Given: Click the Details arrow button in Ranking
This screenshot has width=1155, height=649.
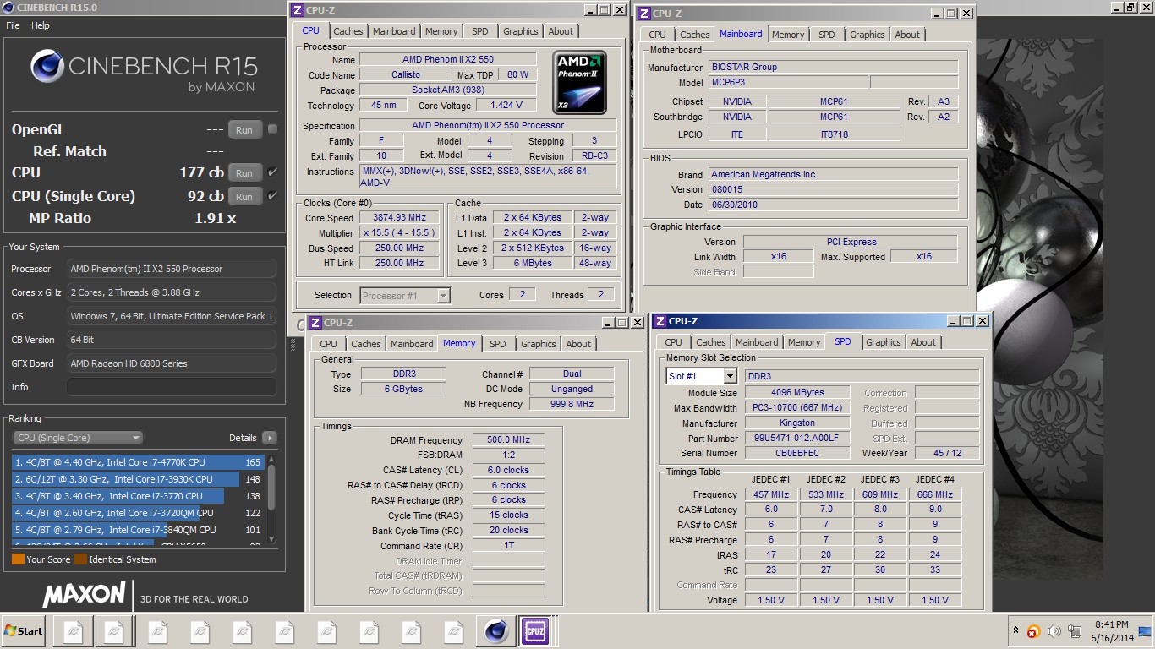Looking at the screenshot, I should pyautogui.click(x=270, y=438).
